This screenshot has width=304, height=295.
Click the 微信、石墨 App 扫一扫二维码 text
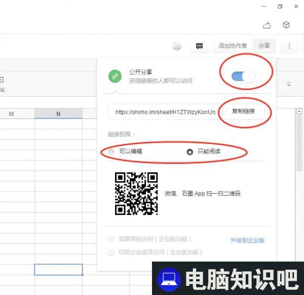point(203,194)
